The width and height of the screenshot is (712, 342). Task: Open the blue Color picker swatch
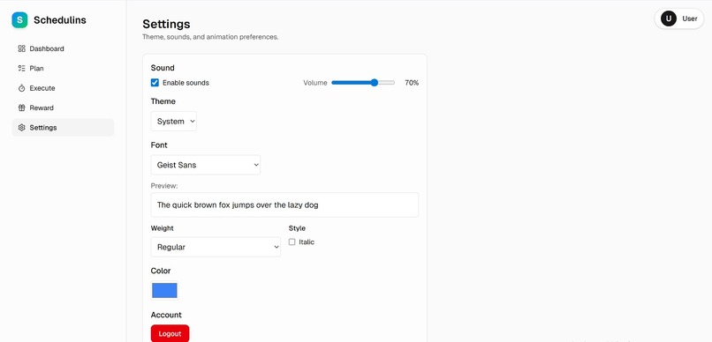164,290
